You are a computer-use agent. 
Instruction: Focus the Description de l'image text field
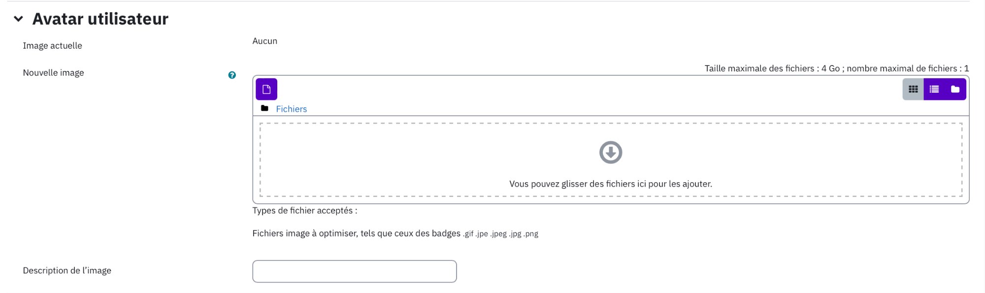pyautogui.click(x=355, y=271)
